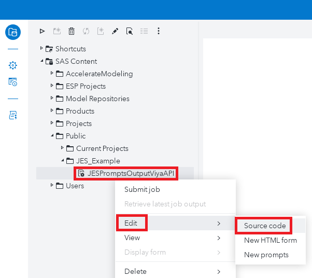
Task: Select the ESP Projects folder label
Action: [86, 86]
